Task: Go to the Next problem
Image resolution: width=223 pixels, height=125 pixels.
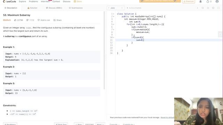Action: (100, 124)
